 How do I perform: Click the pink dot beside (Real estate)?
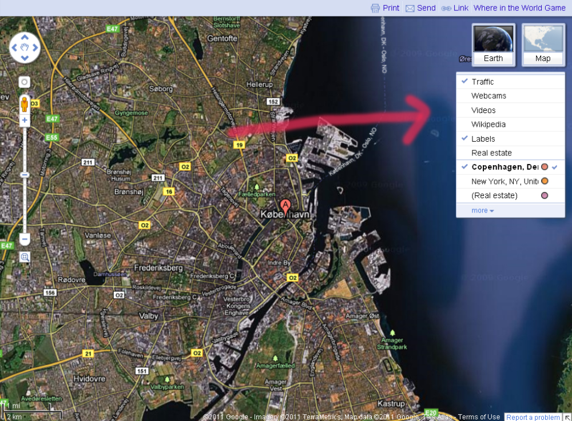545,195
